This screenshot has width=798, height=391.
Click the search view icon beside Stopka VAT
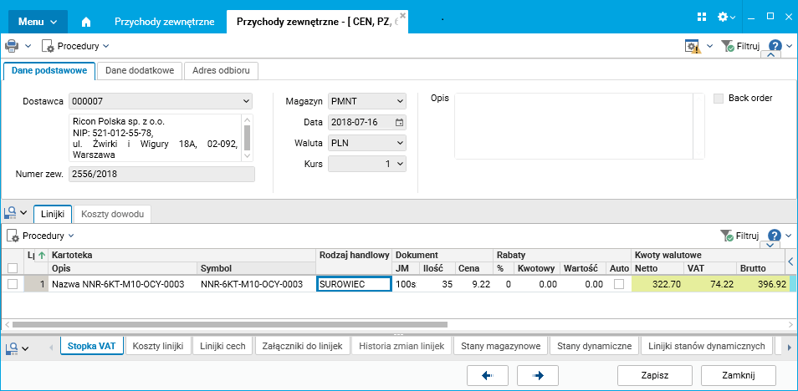pyautogui.click(x=11, y=348)
